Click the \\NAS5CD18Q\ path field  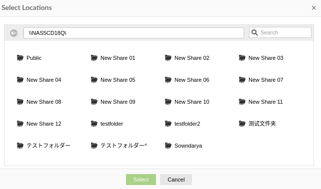pos(133,33)
